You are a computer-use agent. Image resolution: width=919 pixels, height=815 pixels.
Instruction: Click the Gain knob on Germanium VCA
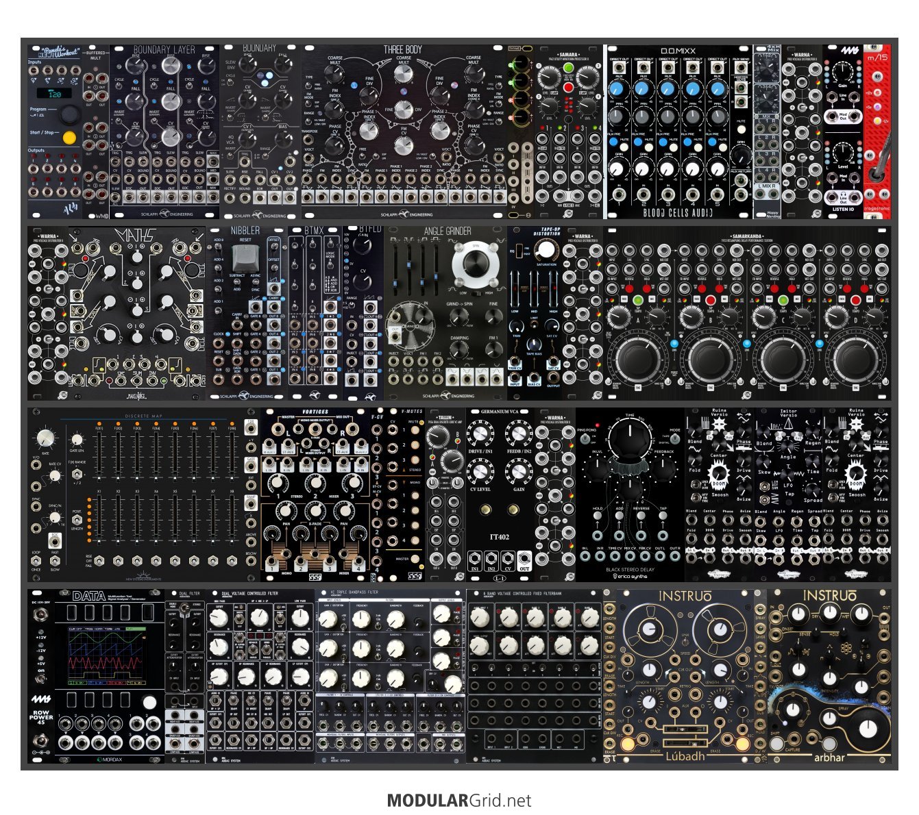click(x=519, y=472)
